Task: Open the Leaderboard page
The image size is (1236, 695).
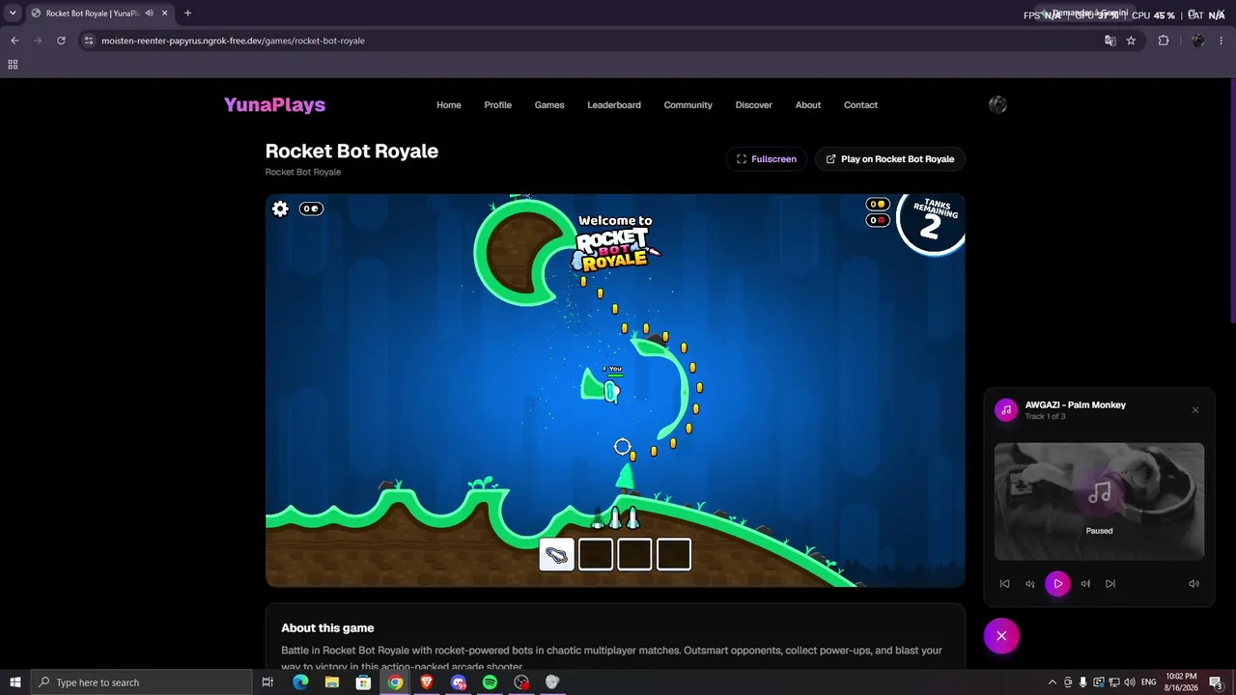Action: click(x=614, y=105)
